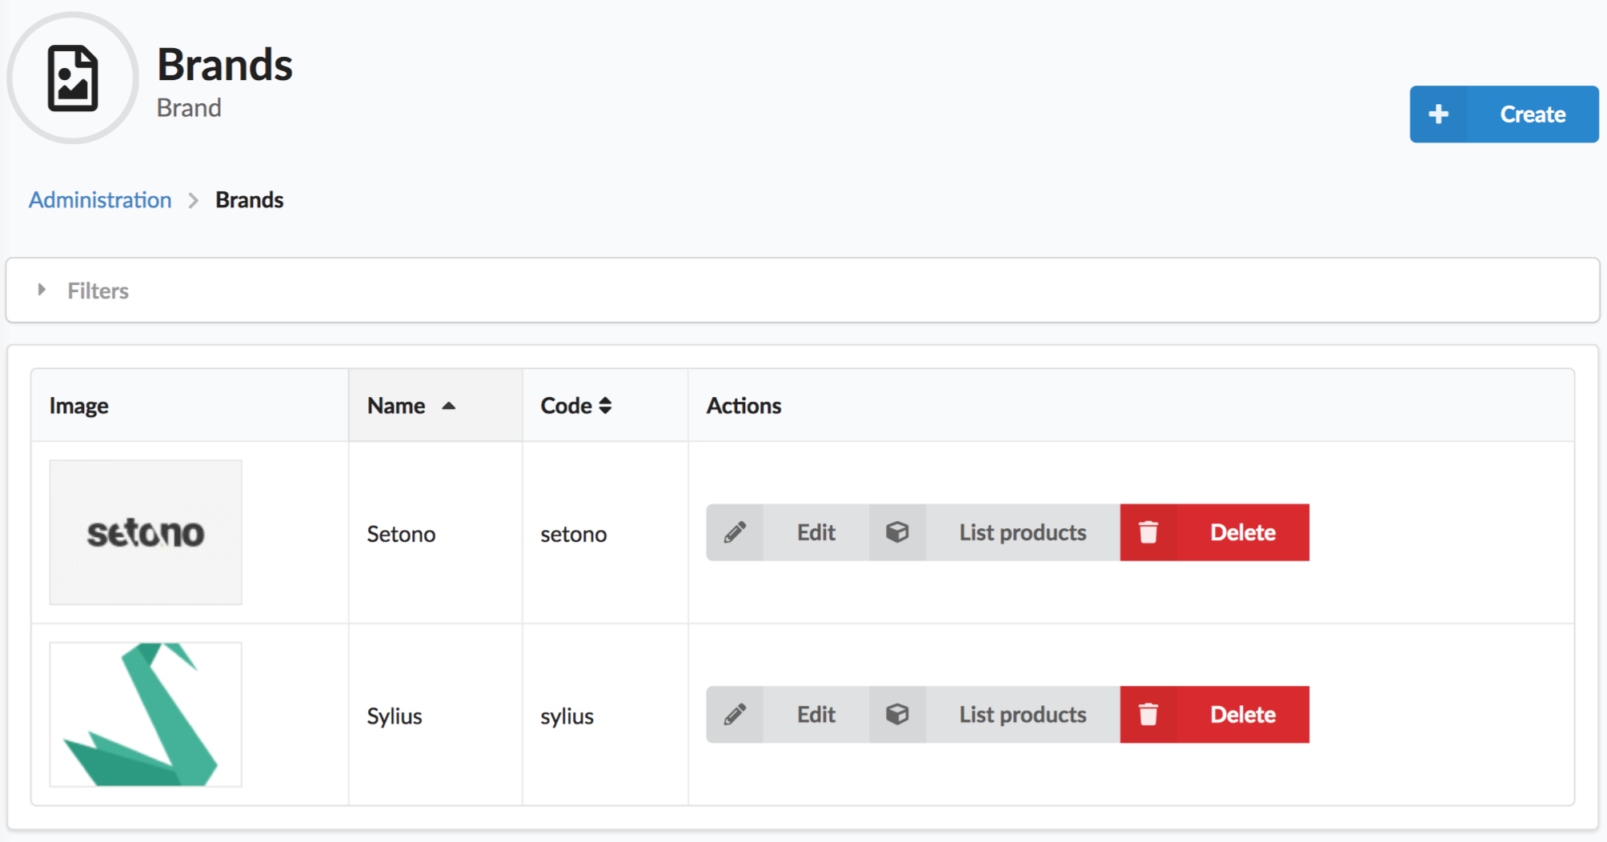
Task: Open the Sylius swan logo thumbnail
Action: pos(146,715)
